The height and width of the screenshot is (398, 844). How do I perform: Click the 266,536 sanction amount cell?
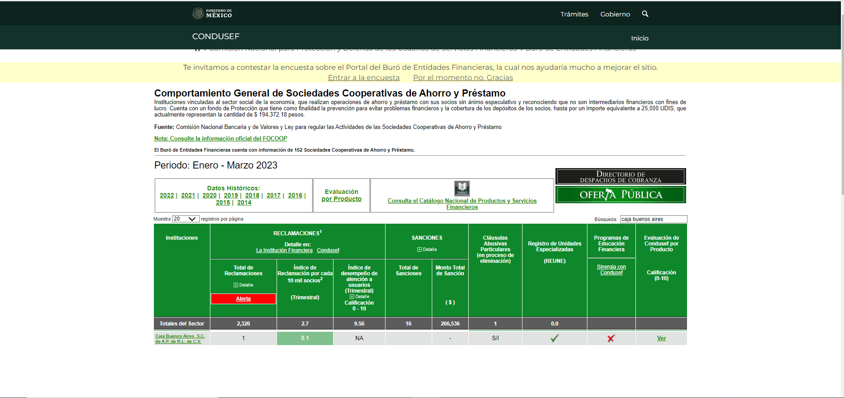tap(450, 324)
